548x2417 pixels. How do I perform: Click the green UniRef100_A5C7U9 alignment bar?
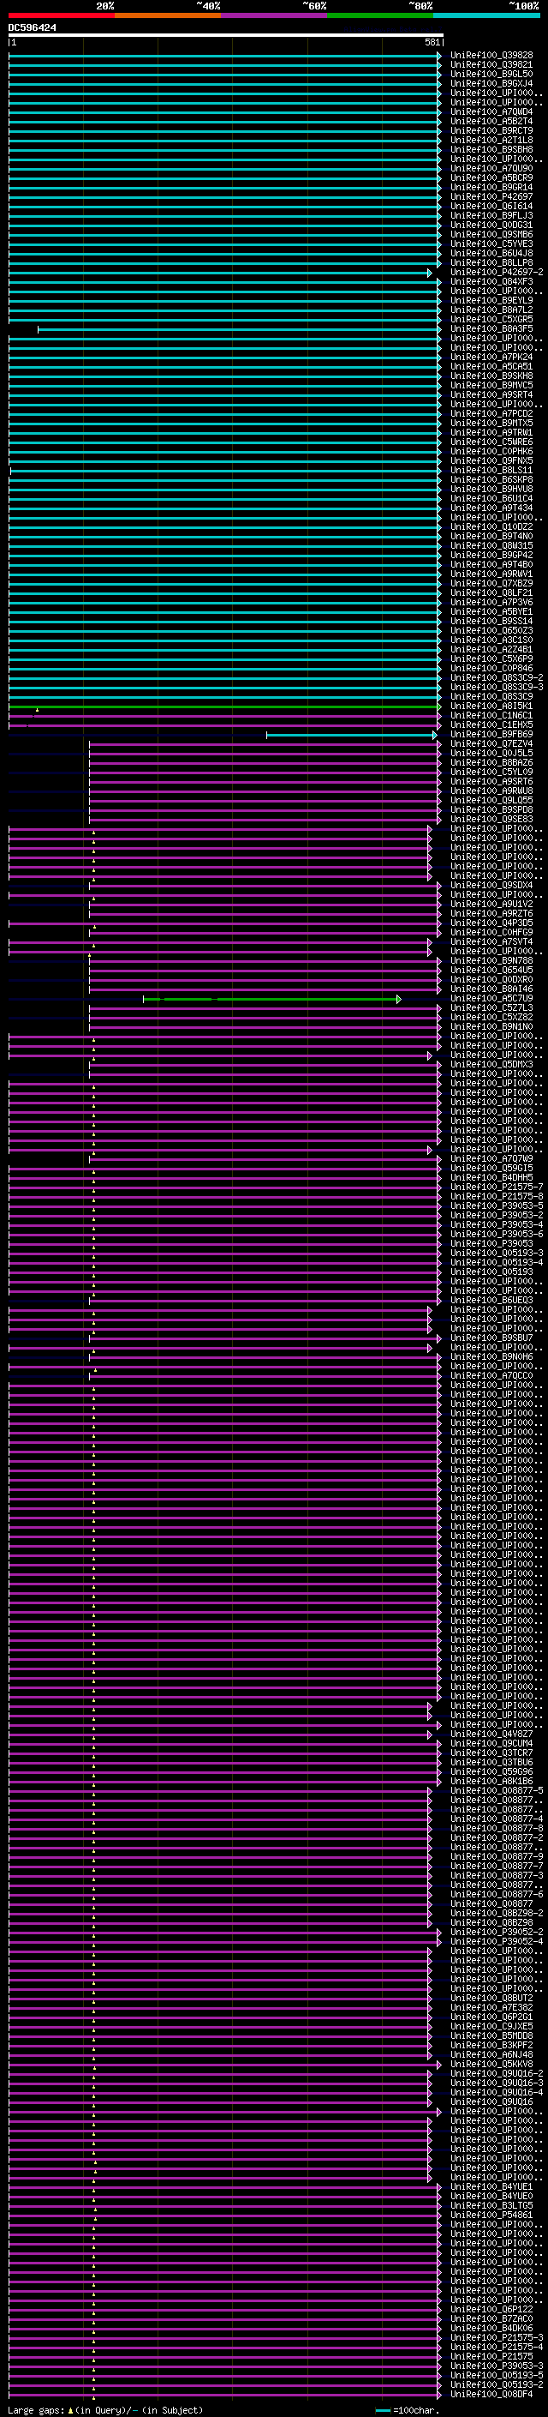[271, 999]
